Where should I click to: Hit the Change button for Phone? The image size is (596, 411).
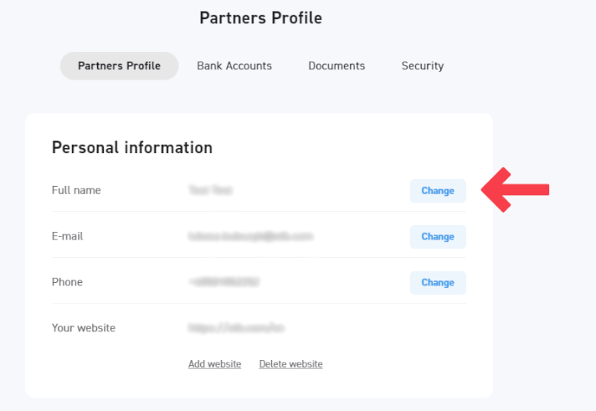click(437, 283)
